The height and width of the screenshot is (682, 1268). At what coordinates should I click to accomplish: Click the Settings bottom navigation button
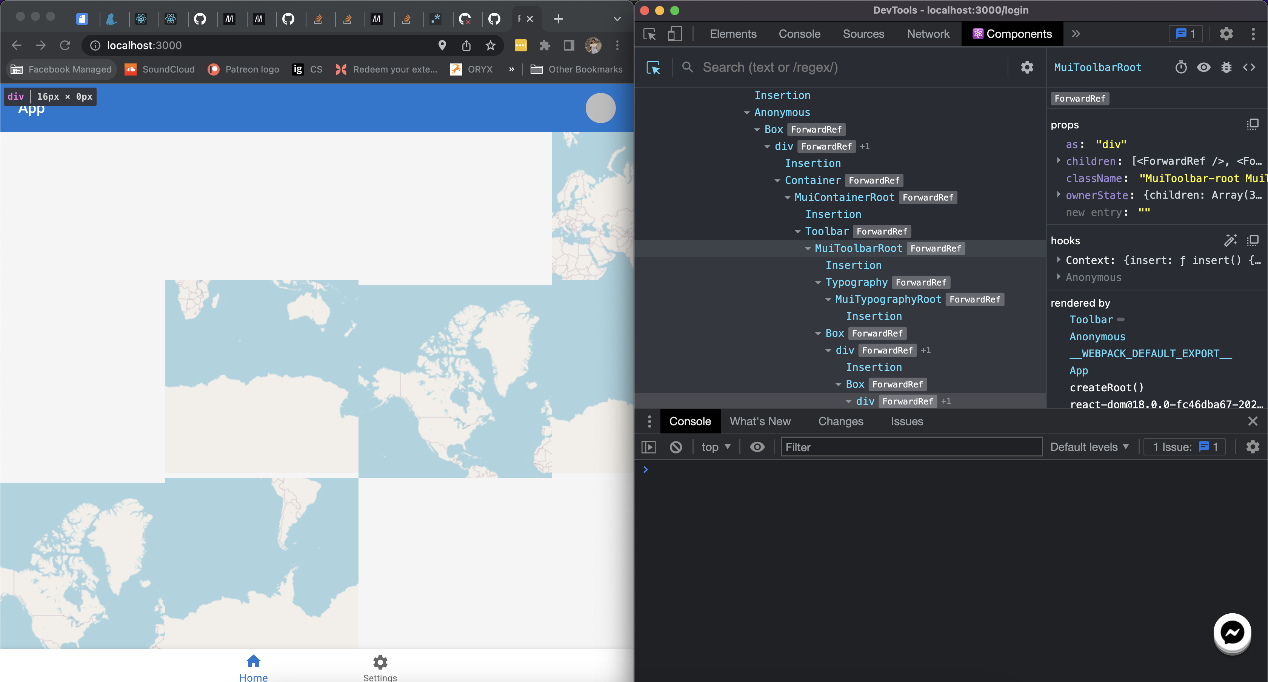coord(380,668)
